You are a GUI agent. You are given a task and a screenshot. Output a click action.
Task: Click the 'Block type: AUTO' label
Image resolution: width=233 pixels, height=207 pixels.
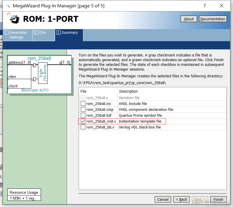[35, 90]
